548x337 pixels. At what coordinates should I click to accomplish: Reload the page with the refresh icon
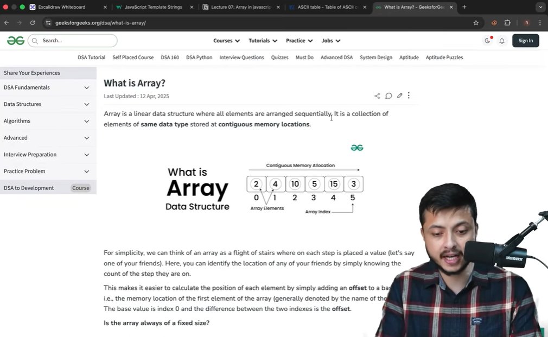[33, 23]
